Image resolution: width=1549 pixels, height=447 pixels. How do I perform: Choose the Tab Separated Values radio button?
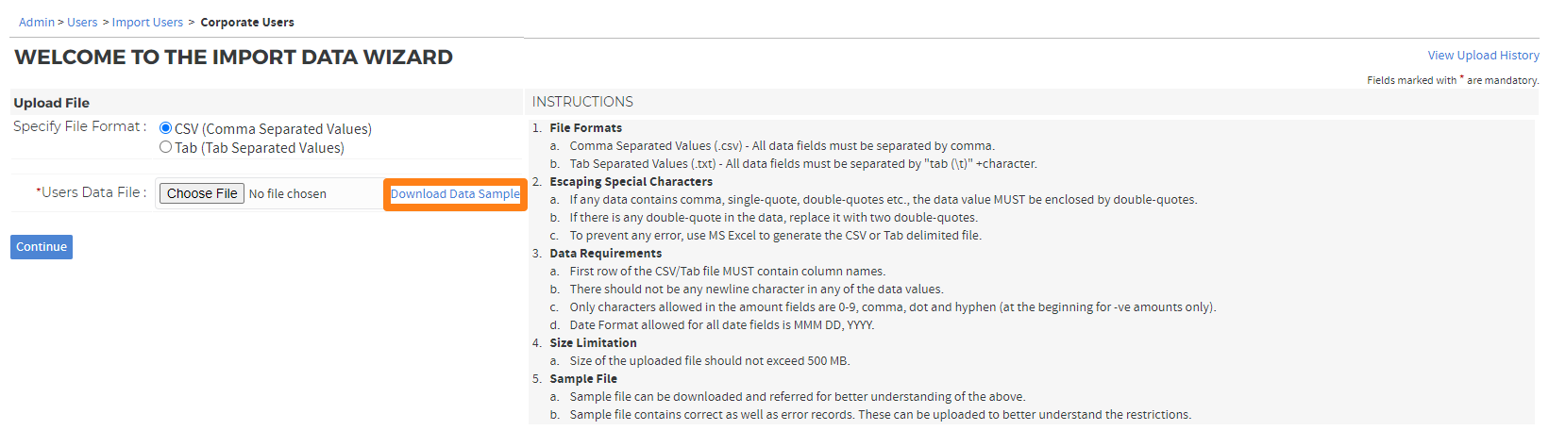click(166, 147)
